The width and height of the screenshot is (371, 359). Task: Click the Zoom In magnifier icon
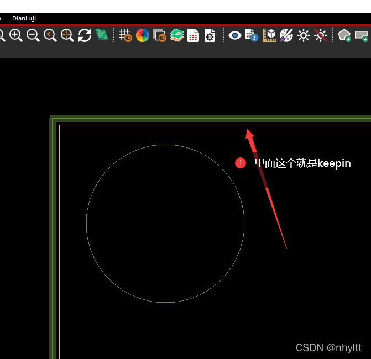[x=16, y=36]
